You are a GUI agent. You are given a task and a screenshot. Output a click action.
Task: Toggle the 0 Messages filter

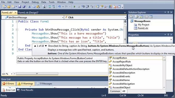pyautogui.click(x=44, y=84)
